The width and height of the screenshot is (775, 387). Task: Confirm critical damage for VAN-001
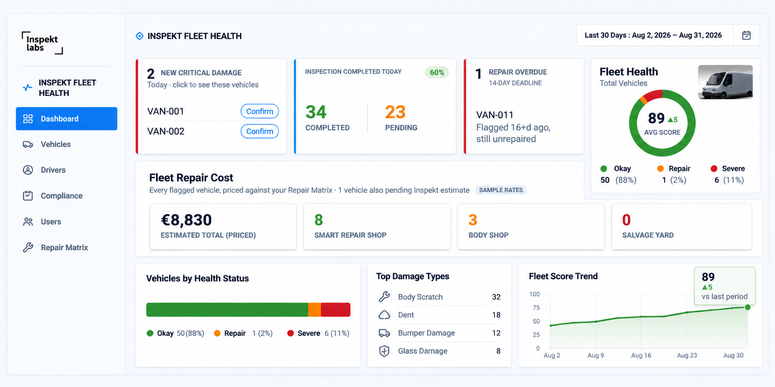click(259, 111)
